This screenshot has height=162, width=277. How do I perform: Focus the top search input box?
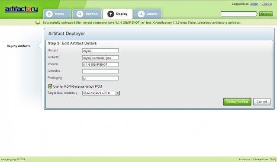239,14
